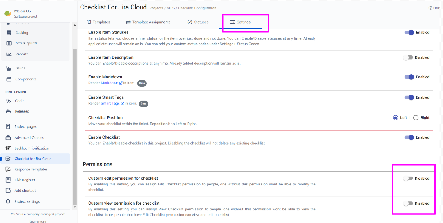The width and height of the screenshot is (443, 223).
Task: Click the Melon OS project avatar icon
Action: [x=8, y=13]
